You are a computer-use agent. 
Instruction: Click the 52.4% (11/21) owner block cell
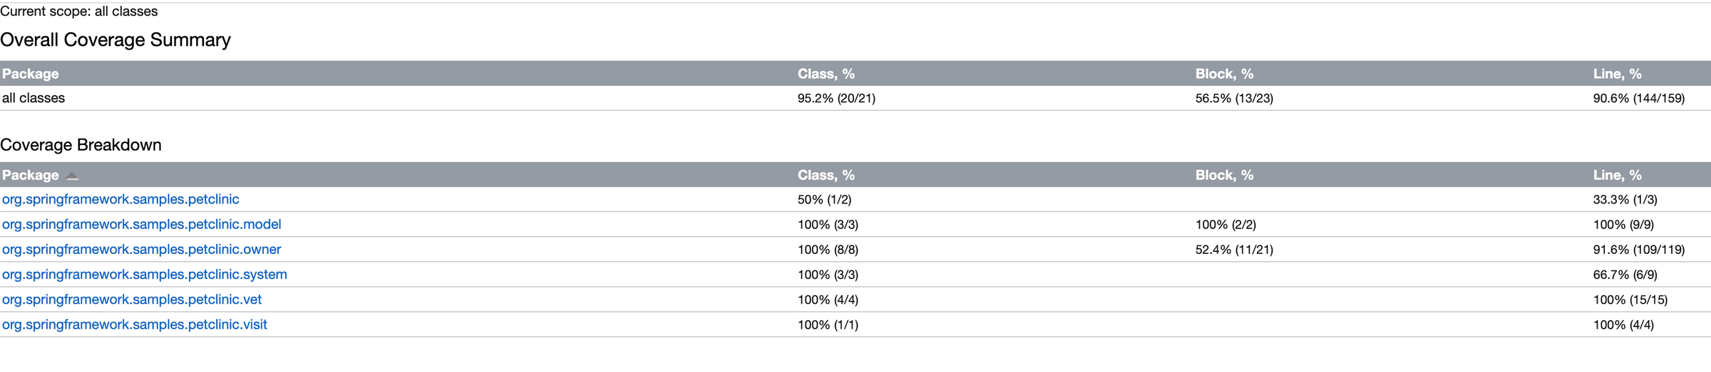1234,250
